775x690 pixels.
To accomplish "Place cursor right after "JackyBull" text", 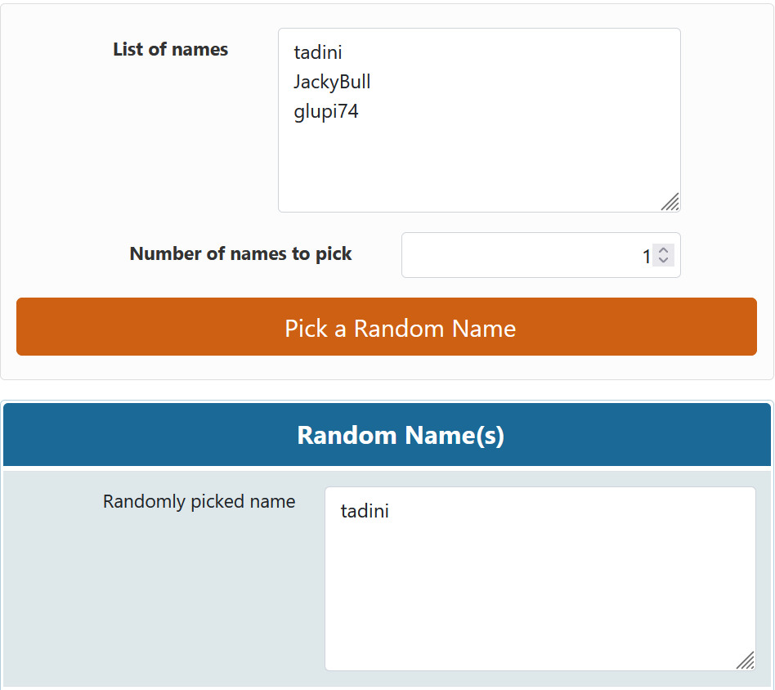I will 373,83.
